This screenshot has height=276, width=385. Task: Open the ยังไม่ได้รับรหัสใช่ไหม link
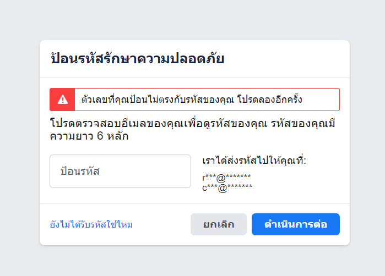(x=91, y=224)
